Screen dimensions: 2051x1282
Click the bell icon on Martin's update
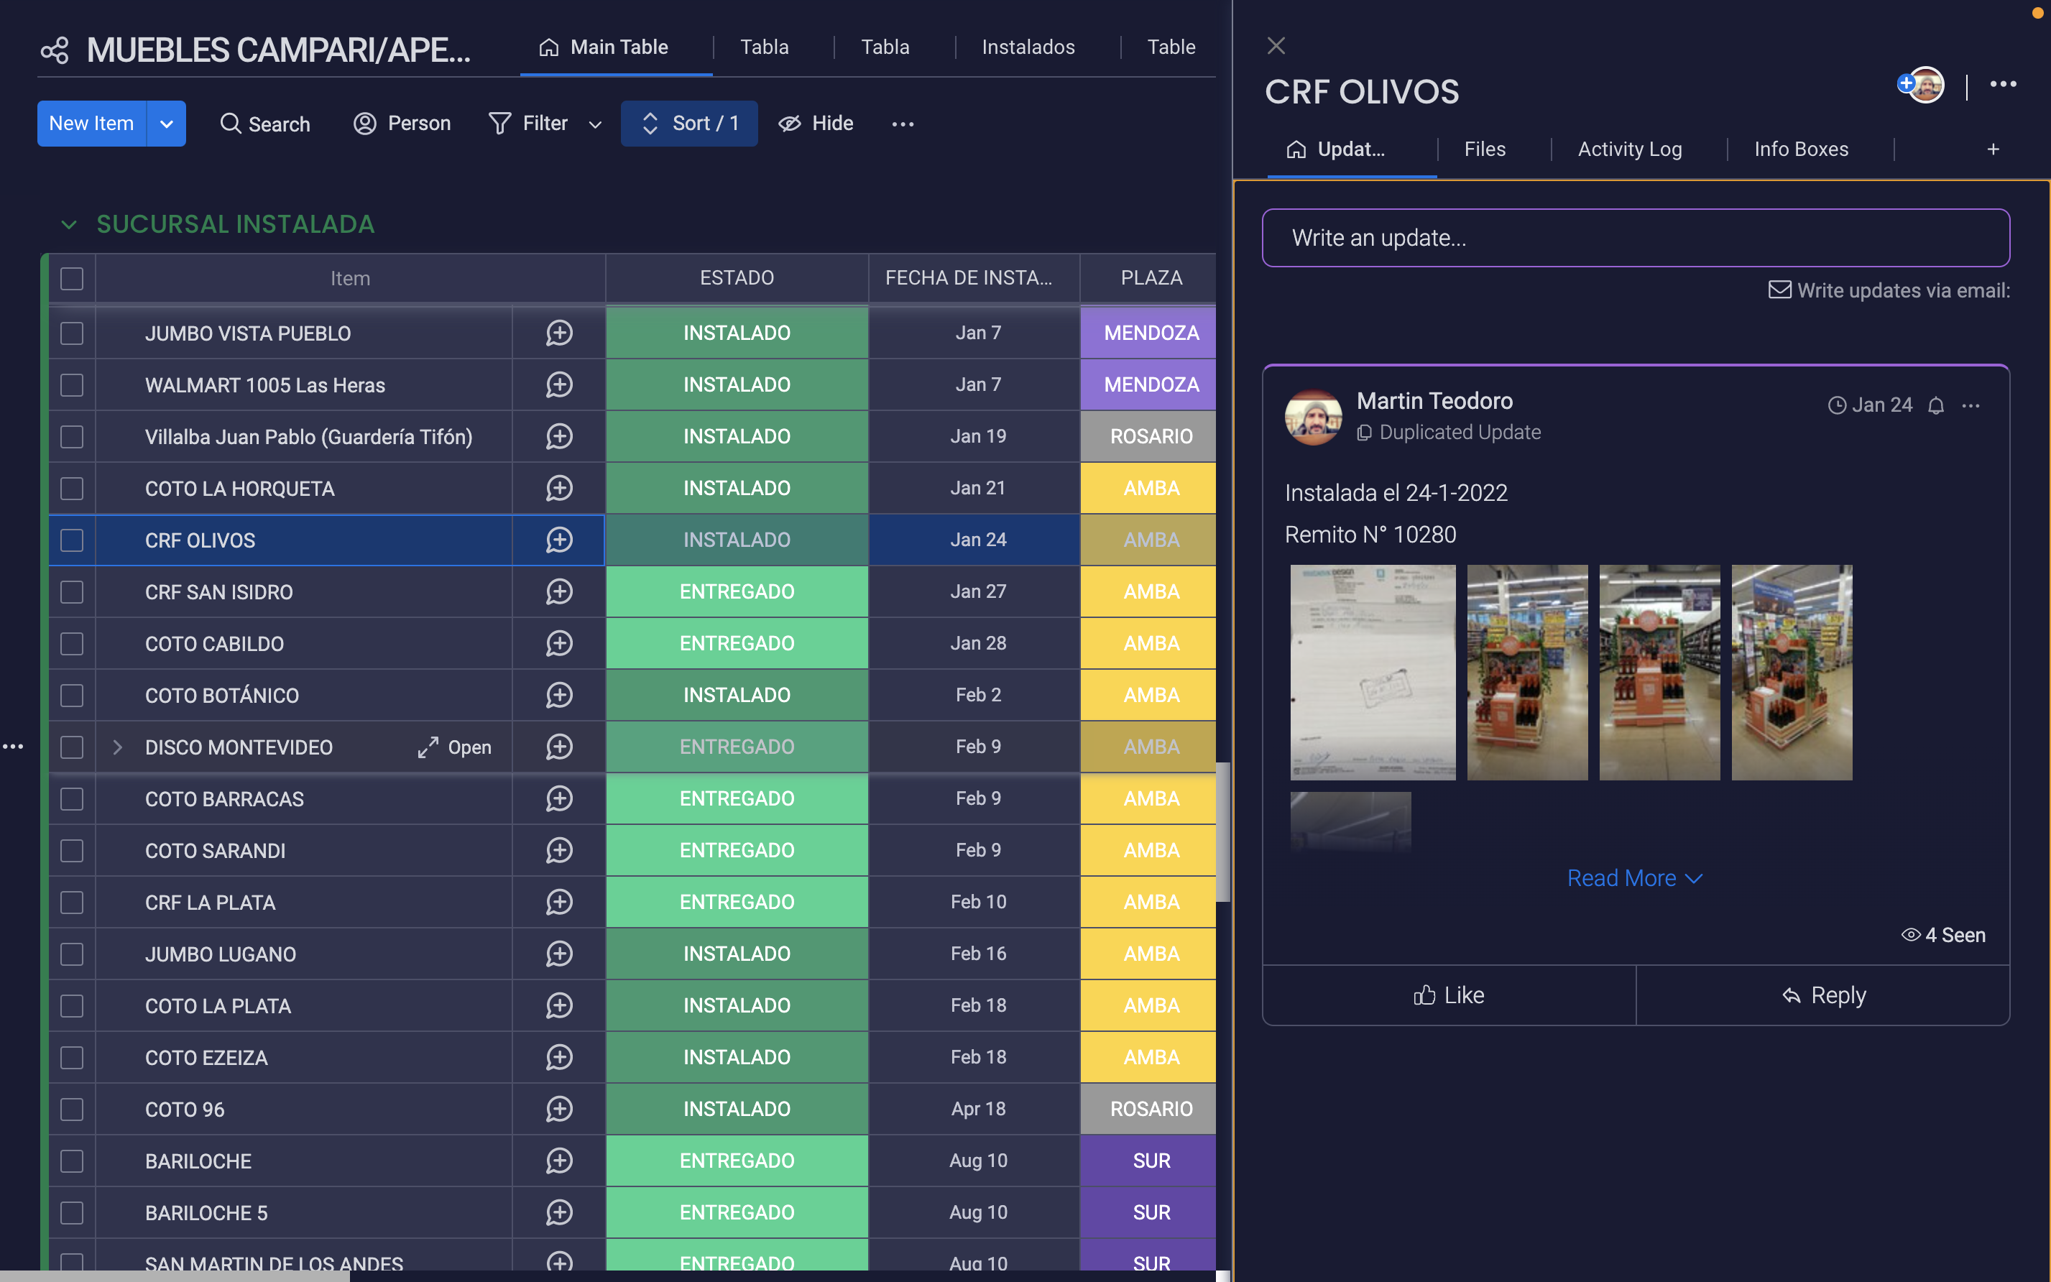click(x=1936, y=405)
